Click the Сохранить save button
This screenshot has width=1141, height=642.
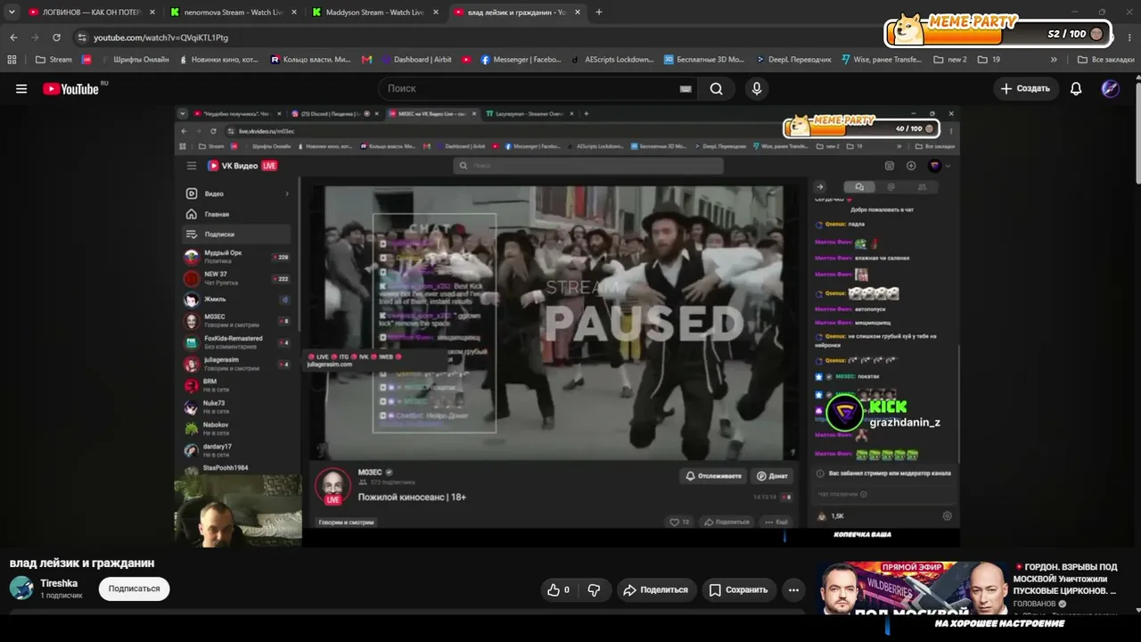pyautogui.click(x=738, y=589)
